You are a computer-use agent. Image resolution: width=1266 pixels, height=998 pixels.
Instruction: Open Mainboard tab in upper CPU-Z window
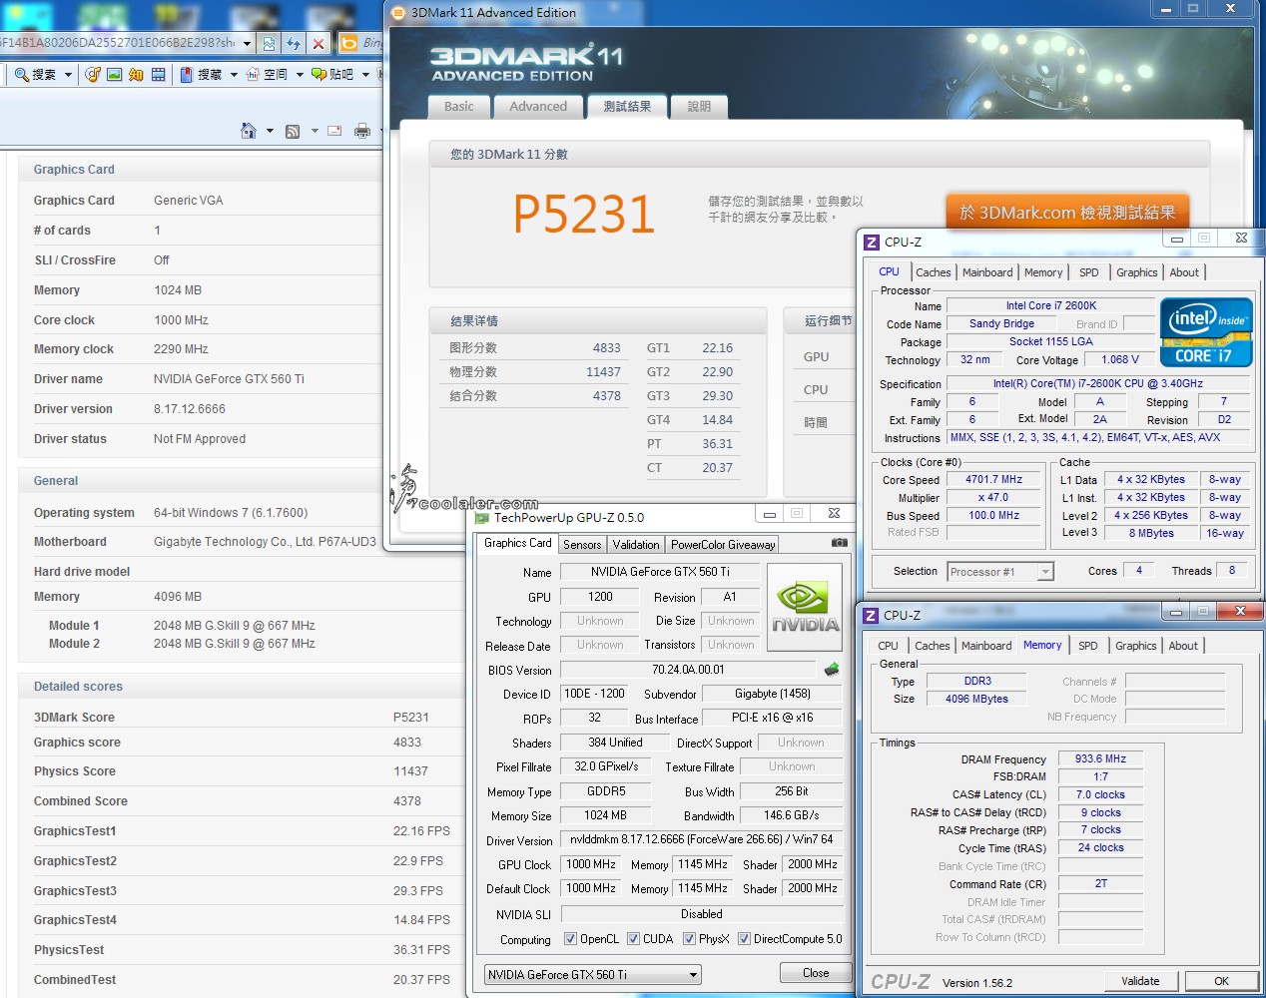click(987, 272)
